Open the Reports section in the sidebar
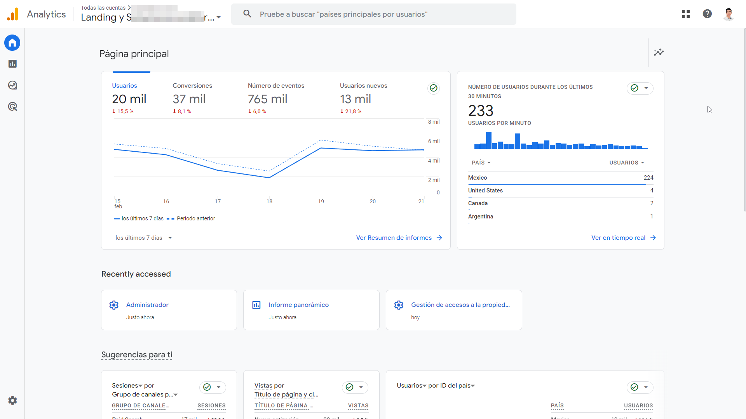This screenshot has height=419, width=746. click(x=12, y=64)
